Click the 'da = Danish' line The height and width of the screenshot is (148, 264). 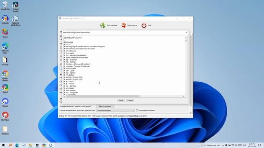click(x=70, y=73)
